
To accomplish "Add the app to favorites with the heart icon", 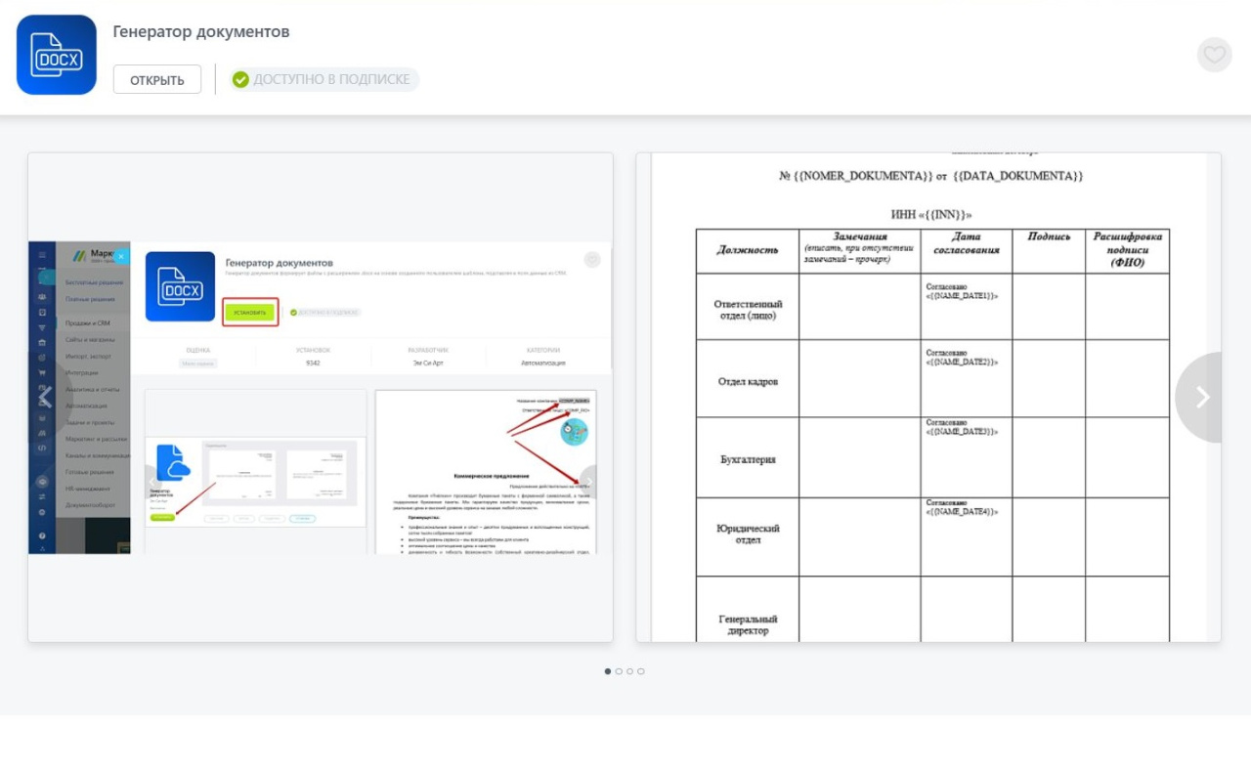I will pos(1214,55).
